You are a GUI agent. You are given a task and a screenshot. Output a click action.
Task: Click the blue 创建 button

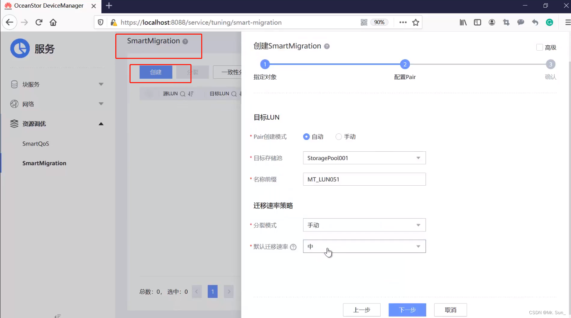156,72
